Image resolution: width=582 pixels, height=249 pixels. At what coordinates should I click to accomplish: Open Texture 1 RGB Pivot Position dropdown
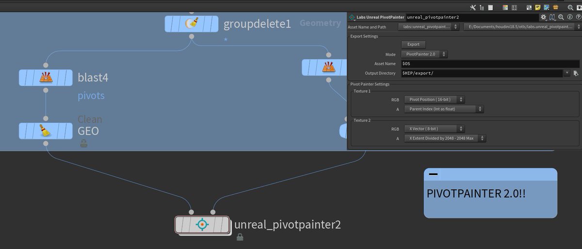point(435,99)
